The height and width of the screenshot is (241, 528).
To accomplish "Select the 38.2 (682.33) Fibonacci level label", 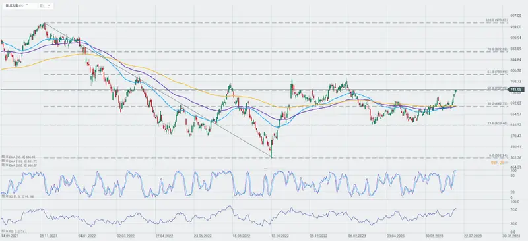I will (x=498, y=104).
